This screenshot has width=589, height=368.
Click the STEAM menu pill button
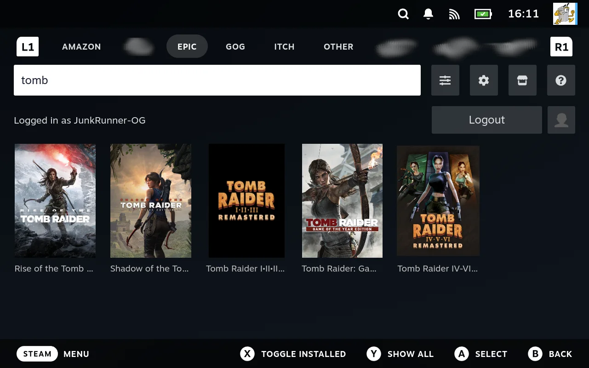pyautogui.click(x=37, y=354)
